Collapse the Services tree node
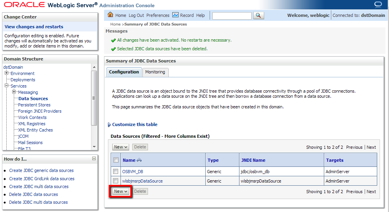The image size is (389, 212). [x=6, y=86]
